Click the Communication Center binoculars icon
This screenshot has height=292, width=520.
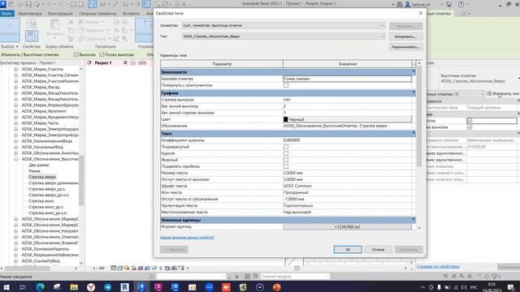click(x=399, y=4)
